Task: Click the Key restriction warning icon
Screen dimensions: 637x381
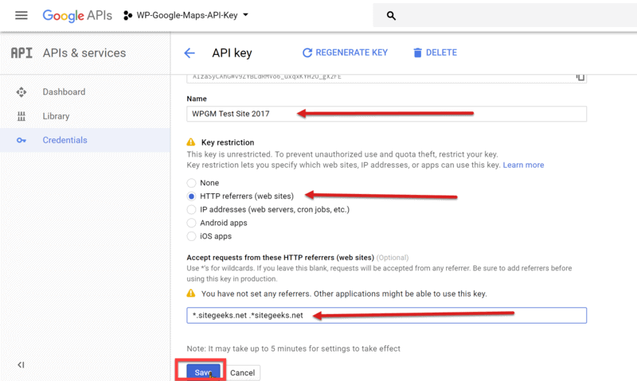Action: (191, 142)
